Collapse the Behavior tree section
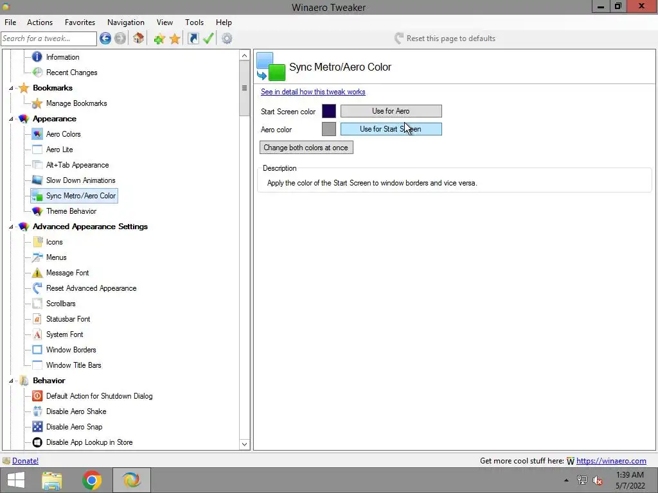The height and width of the screenshot is (493, 658). point(11,381)
